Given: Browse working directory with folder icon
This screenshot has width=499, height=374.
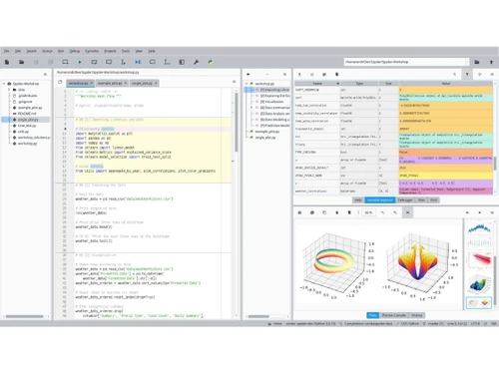Looking at the screenshot, I should coord(477,62).
